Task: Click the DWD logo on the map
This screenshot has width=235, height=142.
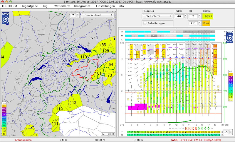Action: [x=5, y=18]
